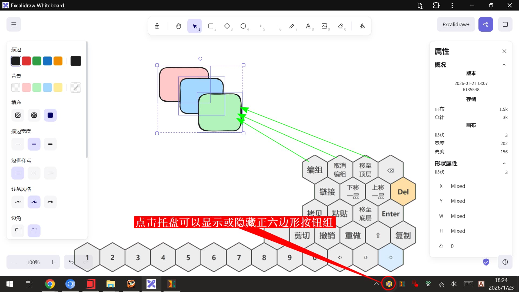Select the Ellipse tool
Image resolution: width=519 pixels, height=292 pixels.
243,26
